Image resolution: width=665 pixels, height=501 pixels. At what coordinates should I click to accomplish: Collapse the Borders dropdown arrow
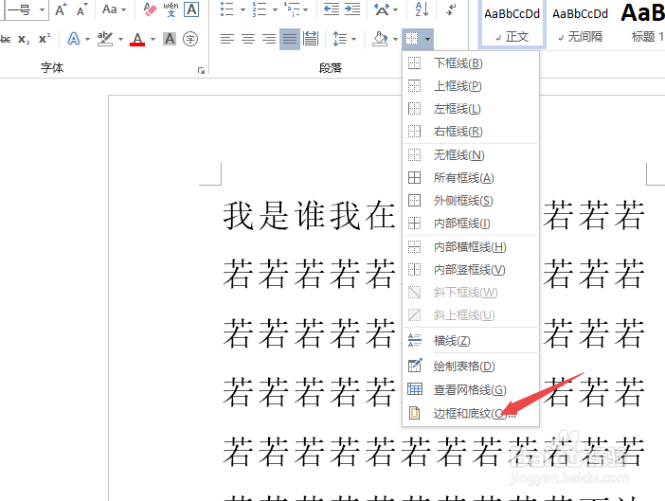[427, 40]
